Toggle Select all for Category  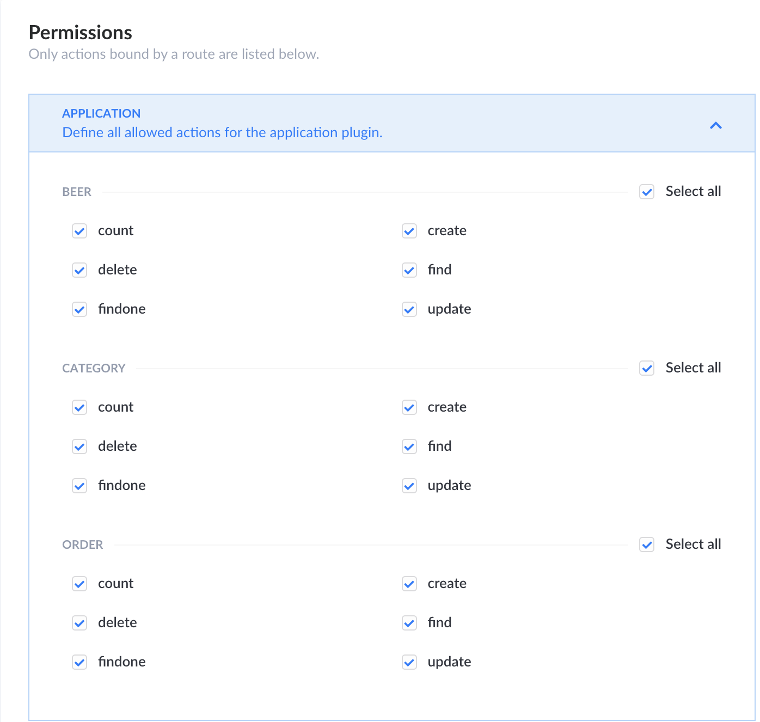647,369
